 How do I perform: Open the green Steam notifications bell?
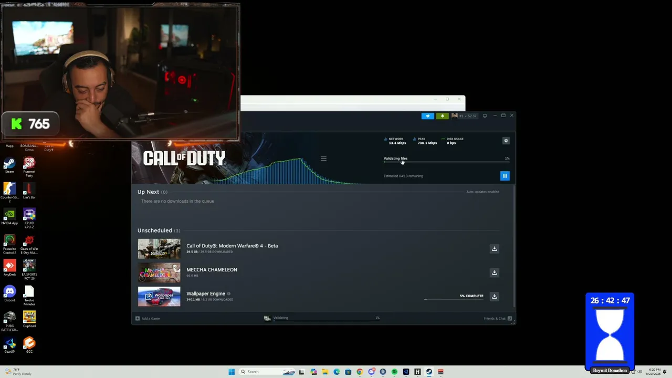tap(442, 116)
